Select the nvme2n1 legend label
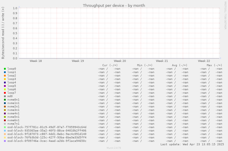The image size is (228, 151). coord(13,107)
